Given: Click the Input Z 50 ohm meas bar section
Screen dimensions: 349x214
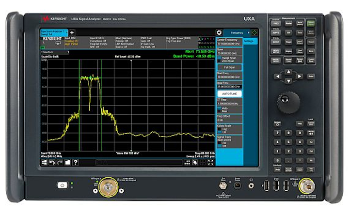Looking at the screenshot, I should click(x=102, y=43).
